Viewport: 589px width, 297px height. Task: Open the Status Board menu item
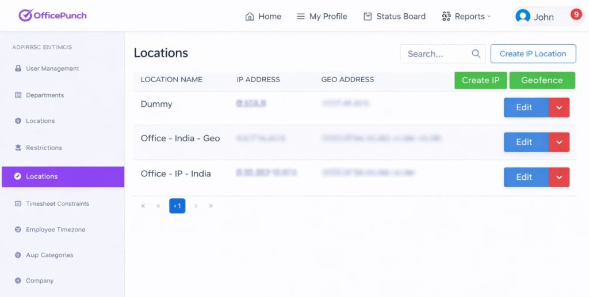395,17
